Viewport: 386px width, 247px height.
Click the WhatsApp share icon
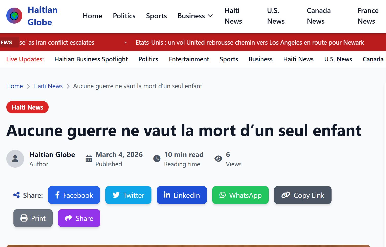click(x=222, y=195)
